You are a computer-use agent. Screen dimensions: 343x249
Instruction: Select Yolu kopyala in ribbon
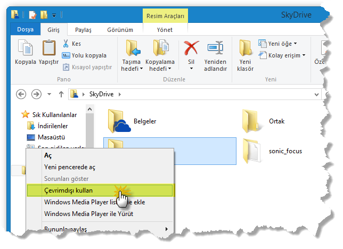(84, 55)
